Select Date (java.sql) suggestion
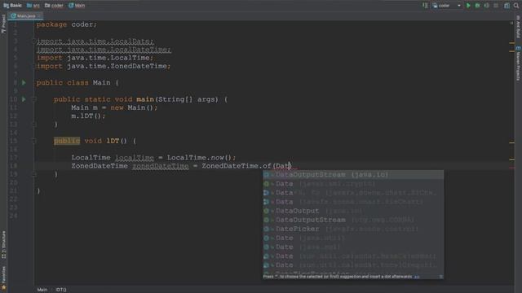Screen dimensions: 522x293 point(353,247)
